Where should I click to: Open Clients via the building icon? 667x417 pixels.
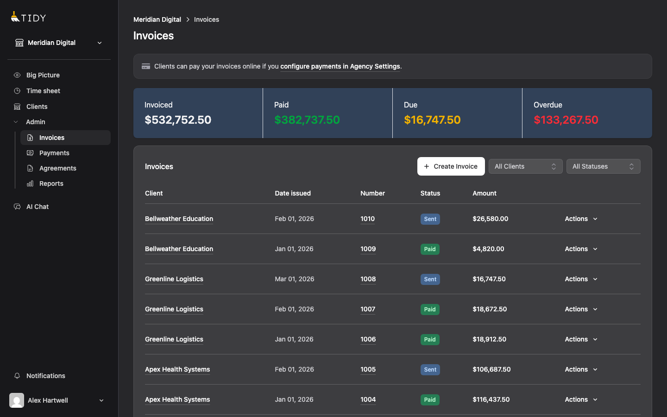click(x=17, y=107)
